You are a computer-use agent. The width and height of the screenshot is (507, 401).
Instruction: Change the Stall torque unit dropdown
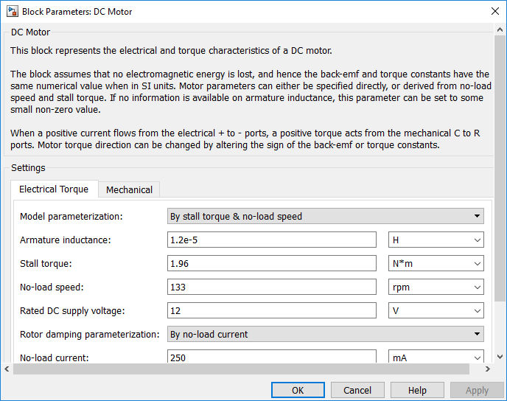point(436,264)
